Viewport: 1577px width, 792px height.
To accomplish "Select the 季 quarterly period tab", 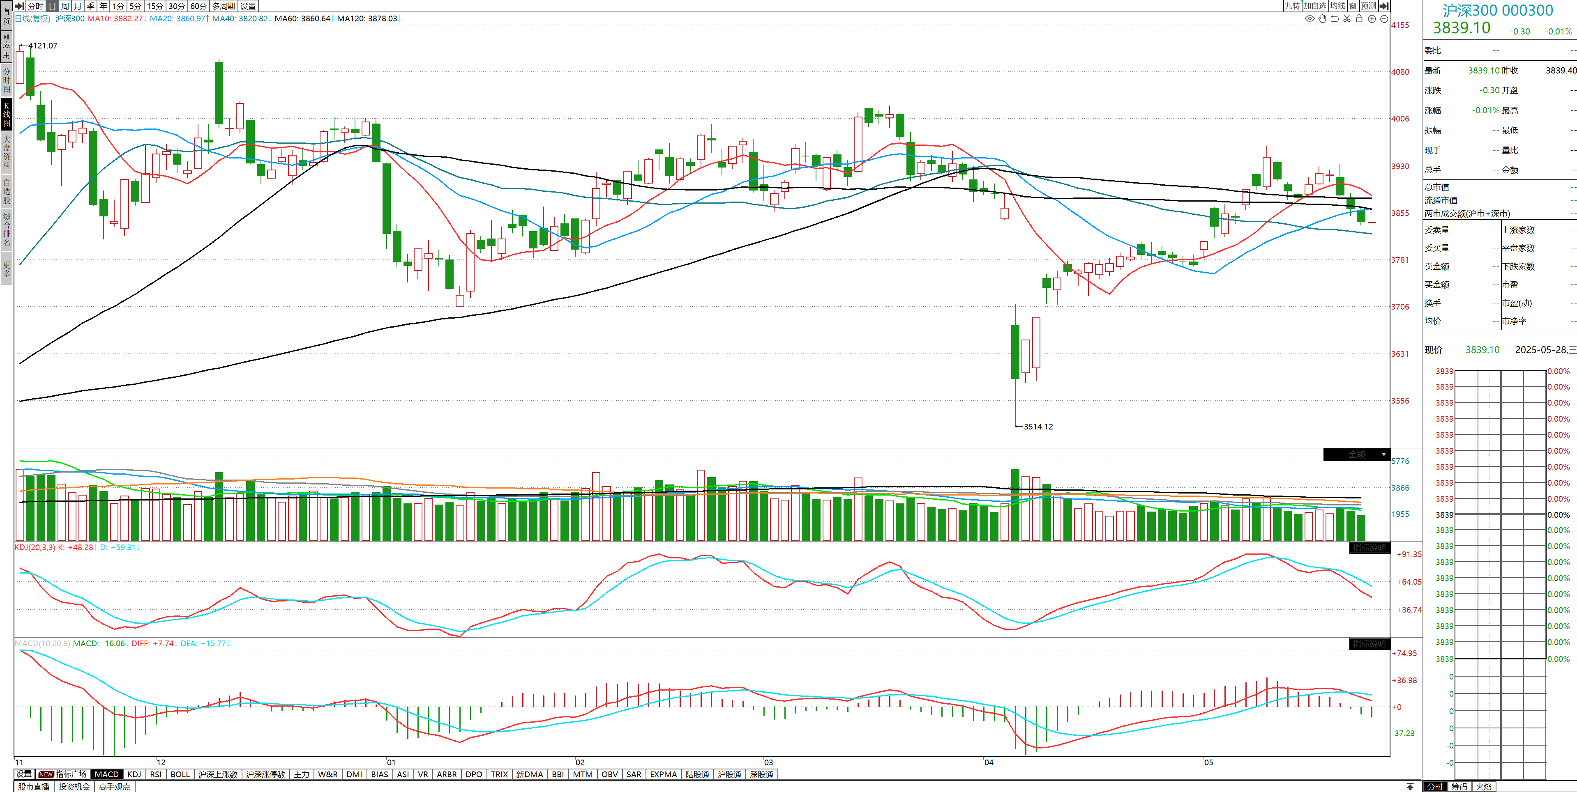I will pos(91,5).
